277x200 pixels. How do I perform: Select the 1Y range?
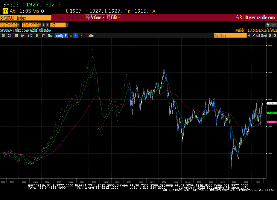point(37,35)
